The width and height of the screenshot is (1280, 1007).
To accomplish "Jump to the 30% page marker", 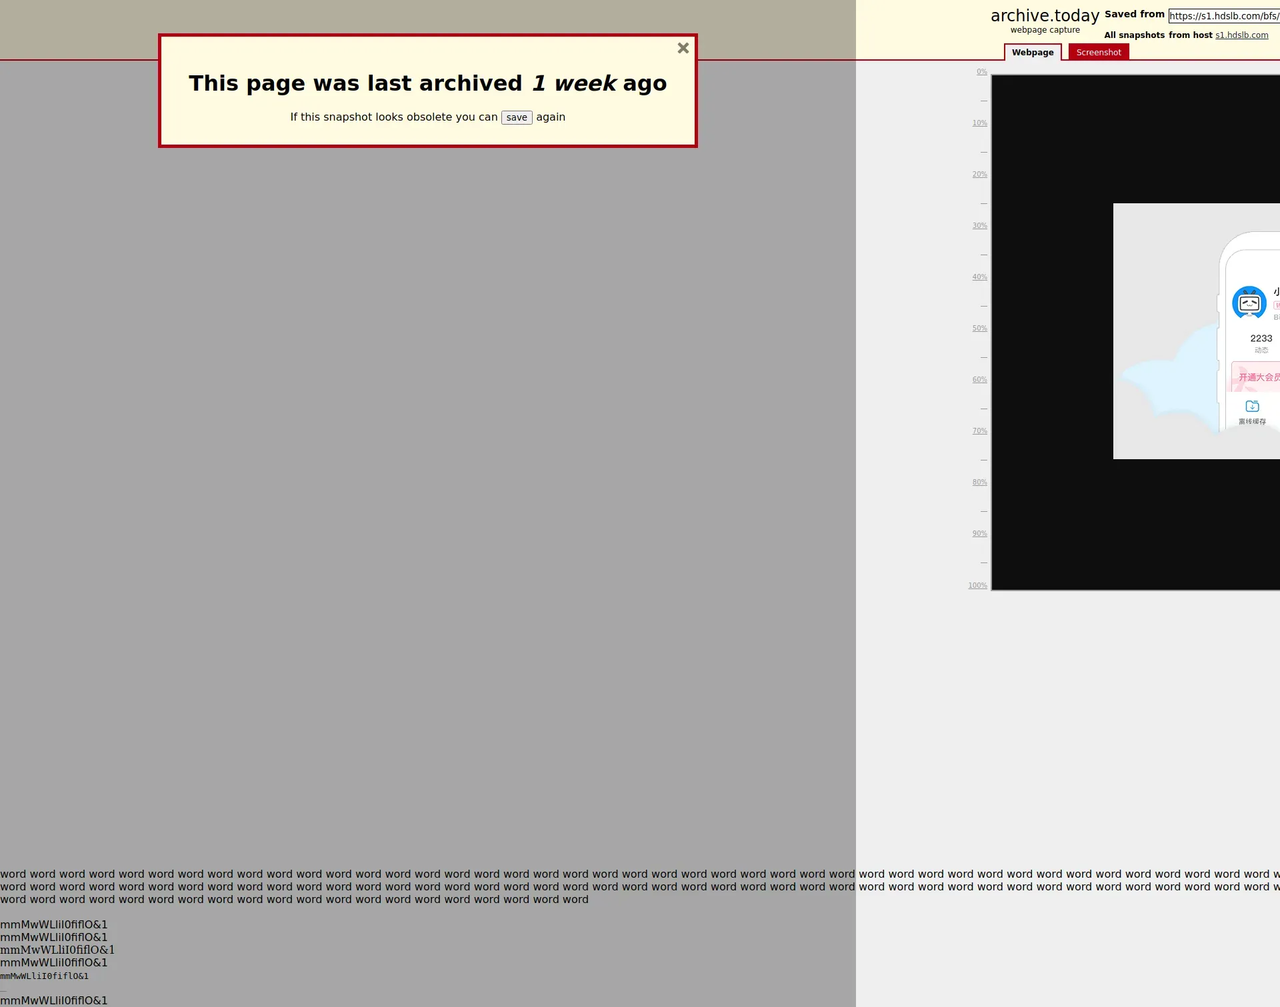I will pyautogui.click(x=979, y=226).
